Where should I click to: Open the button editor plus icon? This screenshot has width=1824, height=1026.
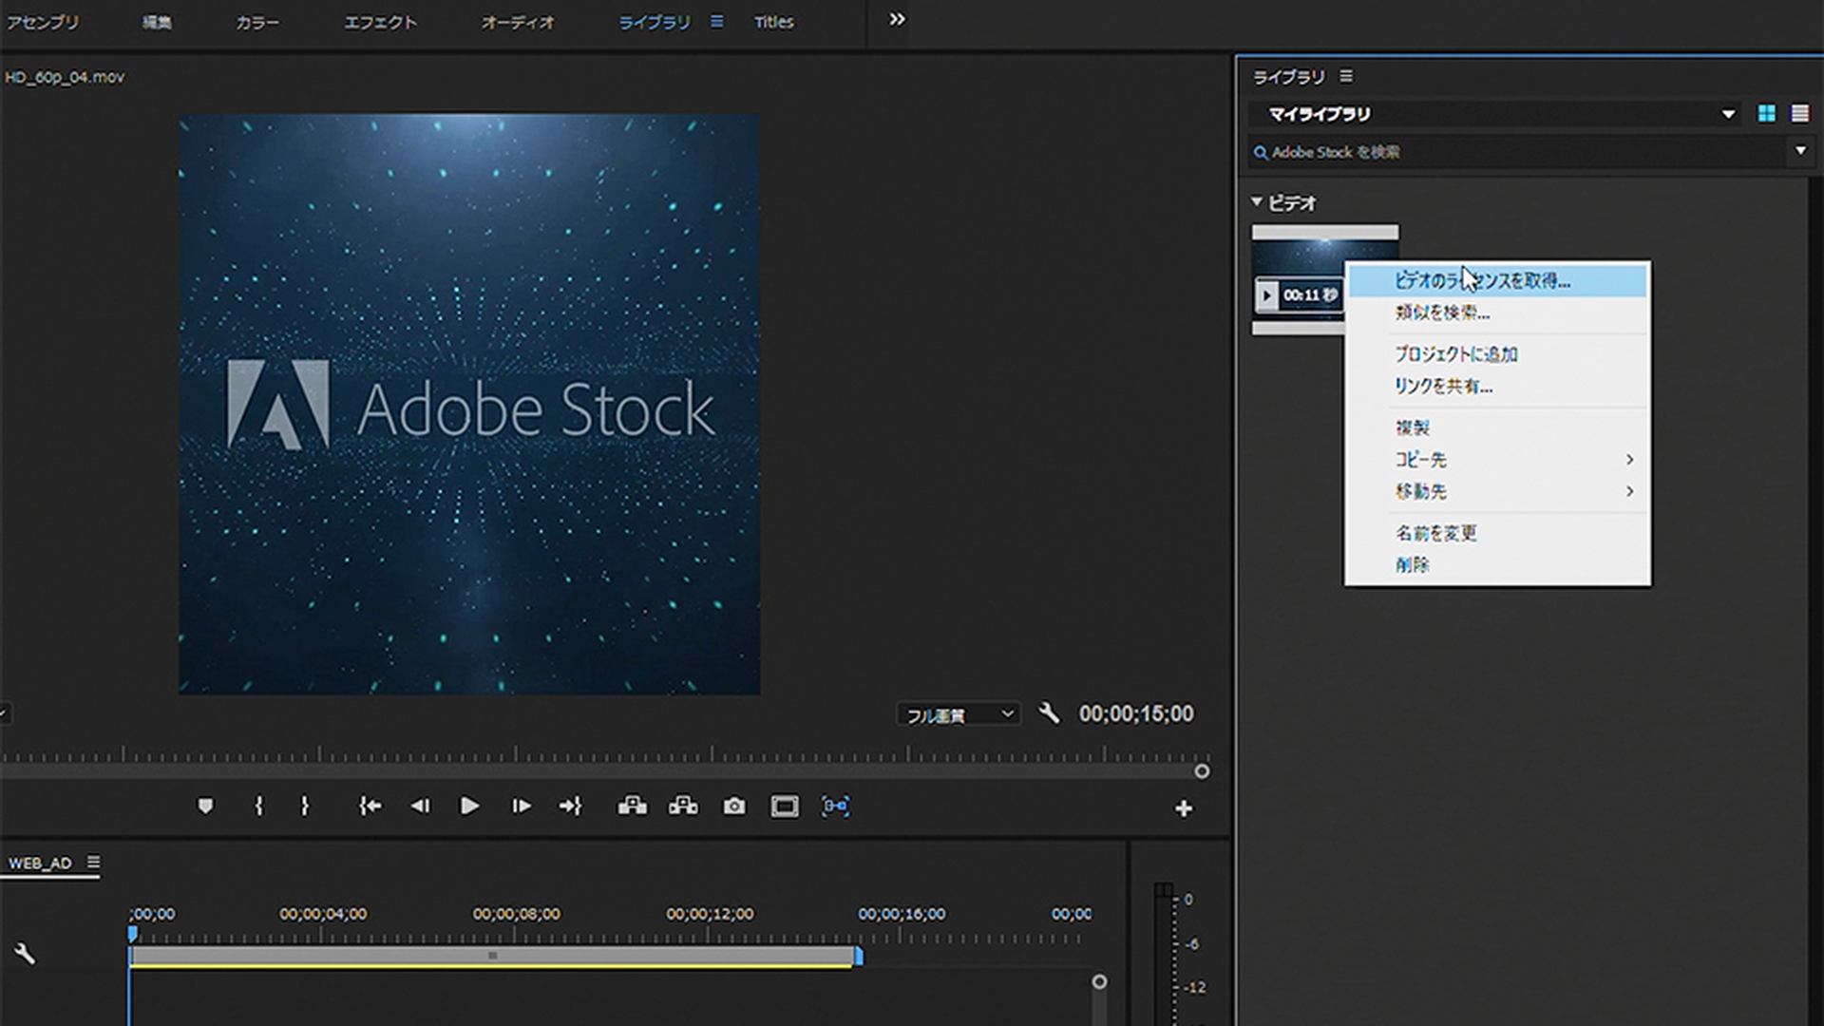[x=1183, y=808]
